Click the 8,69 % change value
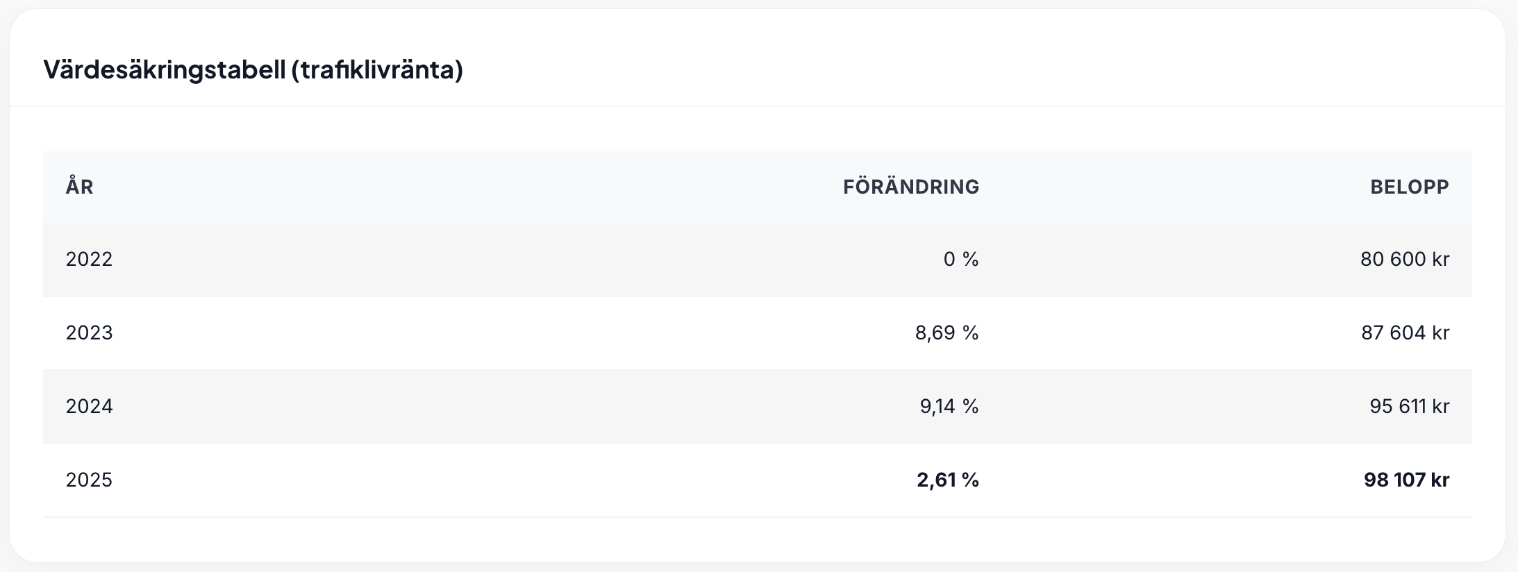Image resolution: width=1518 pixels, height=572 pixels. click(946, 333)
